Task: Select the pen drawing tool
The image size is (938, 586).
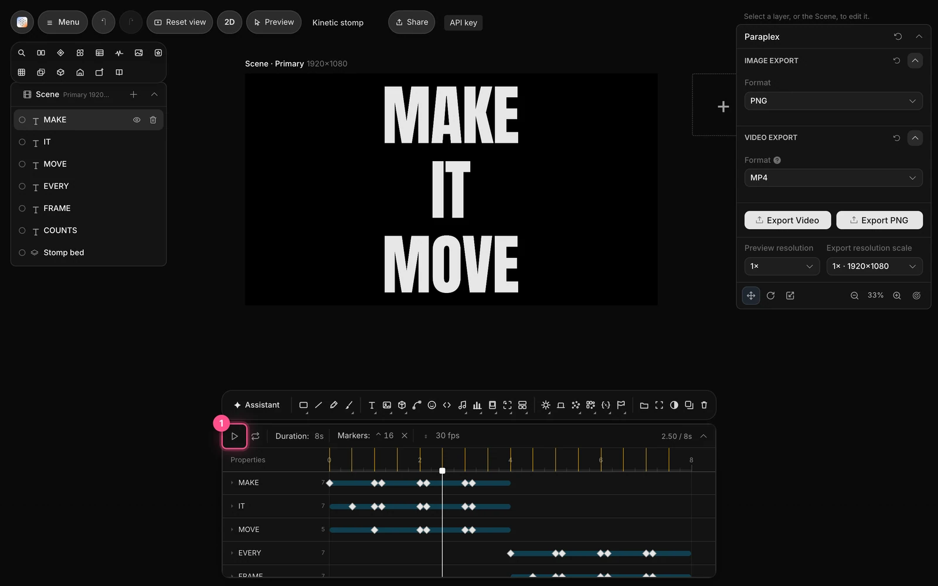Action: click(x=334, y=405)
